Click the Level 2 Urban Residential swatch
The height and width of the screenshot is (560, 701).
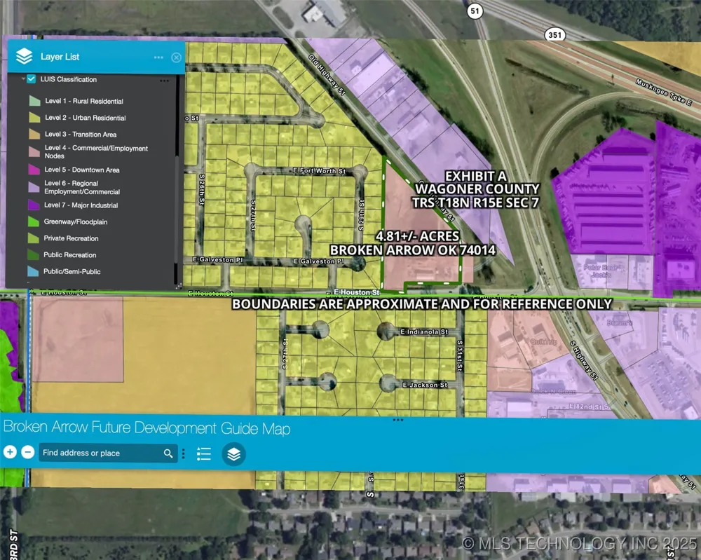(x=35, y=117)
